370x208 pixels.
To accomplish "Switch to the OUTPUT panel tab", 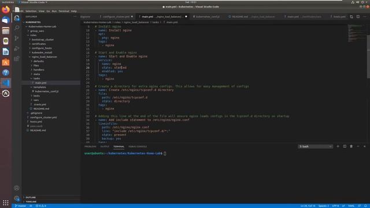I will coord(105,146).
